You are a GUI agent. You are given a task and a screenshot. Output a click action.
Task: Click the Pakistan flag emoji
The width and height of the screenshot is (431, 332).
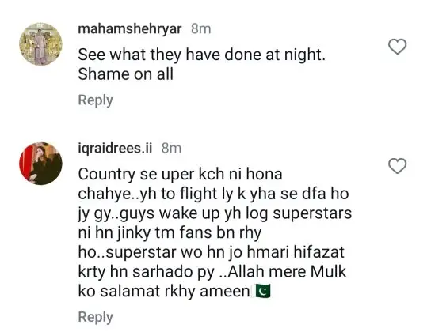263,291
